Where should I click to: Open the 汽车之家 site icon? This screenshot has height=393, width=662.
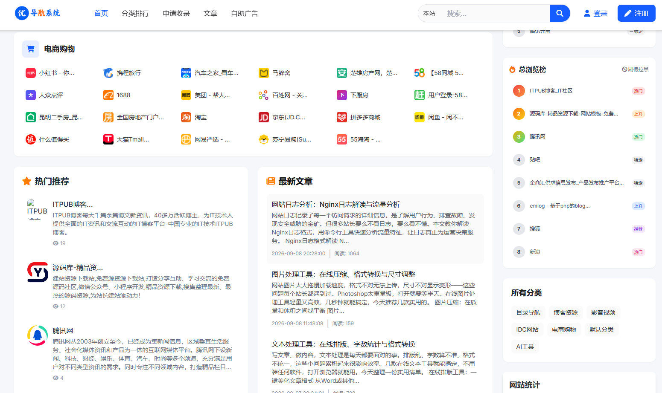[186, 73]
